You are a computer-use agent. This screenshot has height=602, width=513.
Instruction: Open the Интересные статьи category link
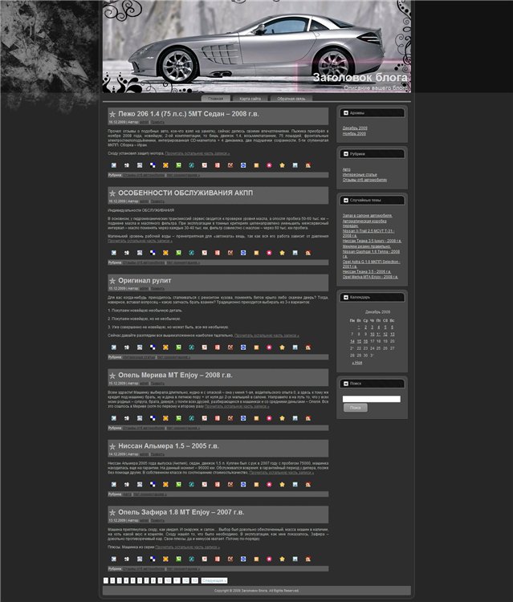click(x=360, y=174)
